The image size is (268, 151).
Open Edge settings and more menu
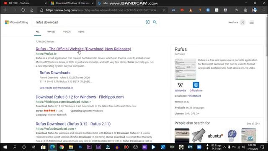(x=263, y=10)
